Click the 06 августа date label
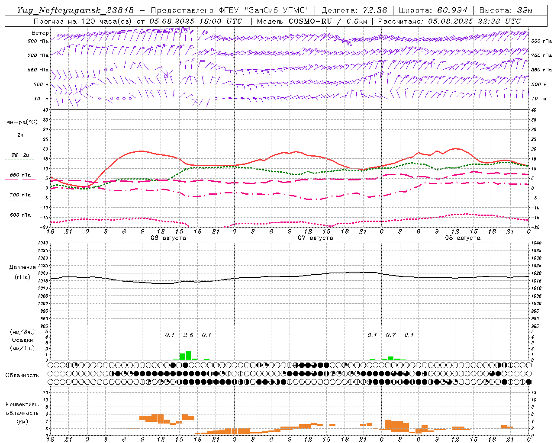The image size is (554, 443). pos(168,238)
